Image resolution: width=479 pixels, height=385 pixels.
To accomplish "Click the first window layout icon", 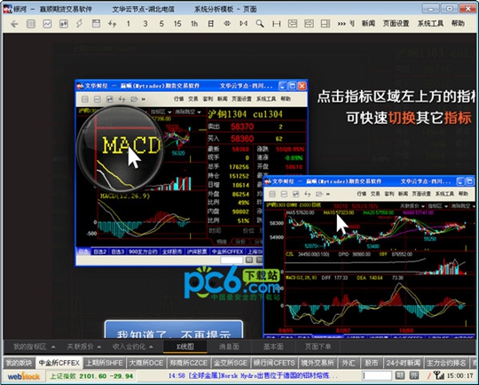I will coord(293,24).
